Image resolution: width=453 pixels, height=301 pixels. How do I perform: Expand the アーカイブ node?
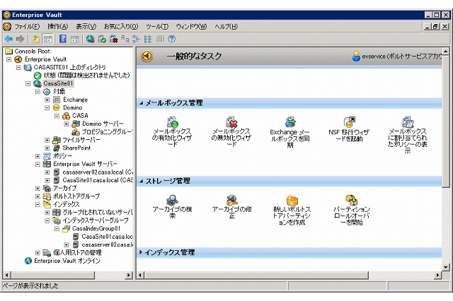pos(38,188)
